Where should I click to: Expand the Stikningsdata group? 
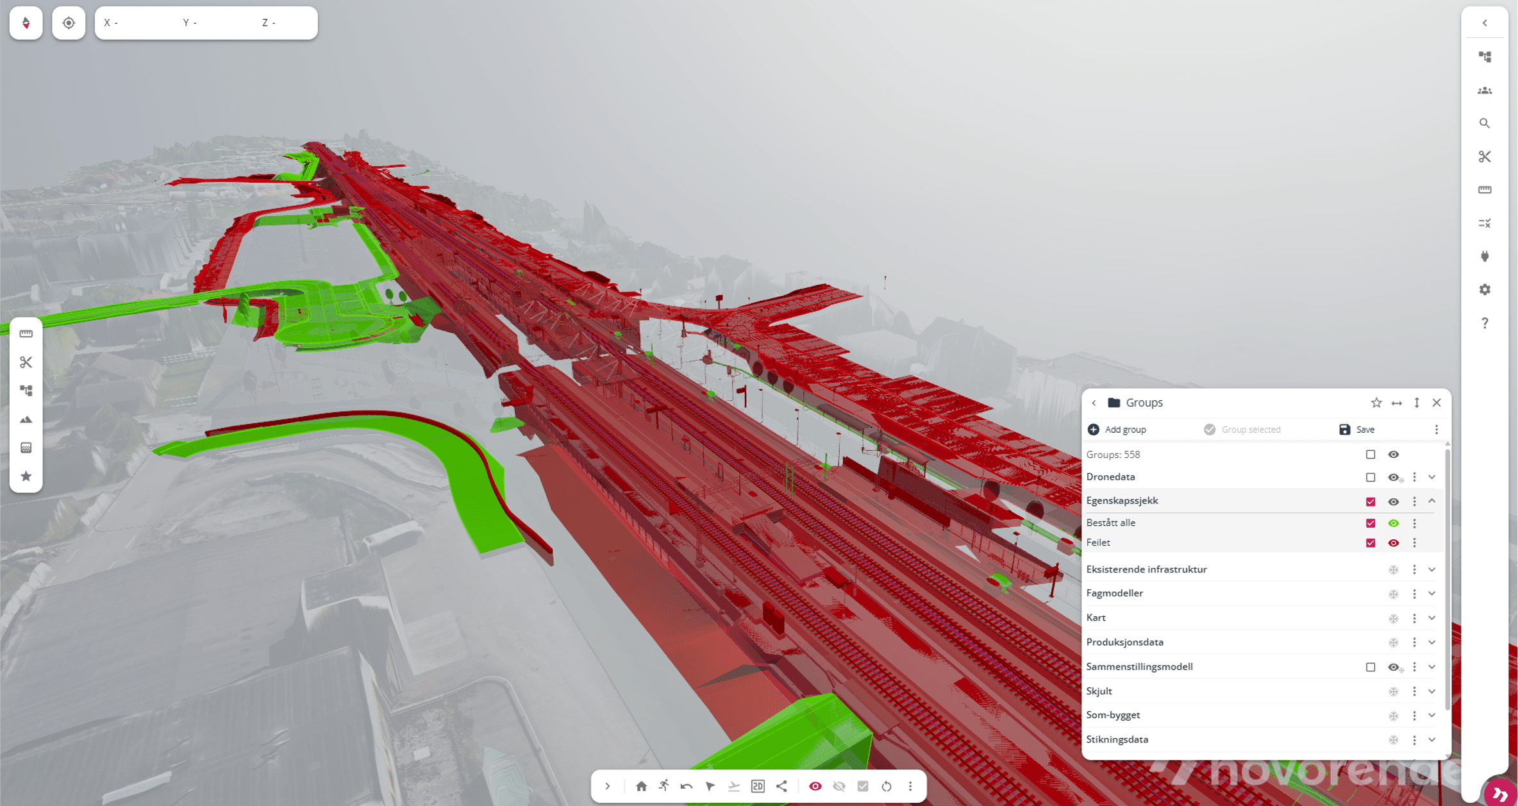pos(1431,740)
